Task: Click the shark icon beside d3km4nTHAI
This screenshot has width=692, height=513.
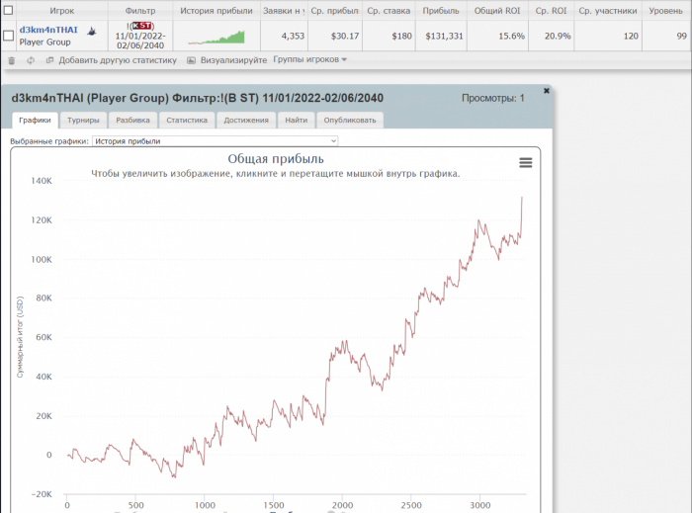Action: 92,31
